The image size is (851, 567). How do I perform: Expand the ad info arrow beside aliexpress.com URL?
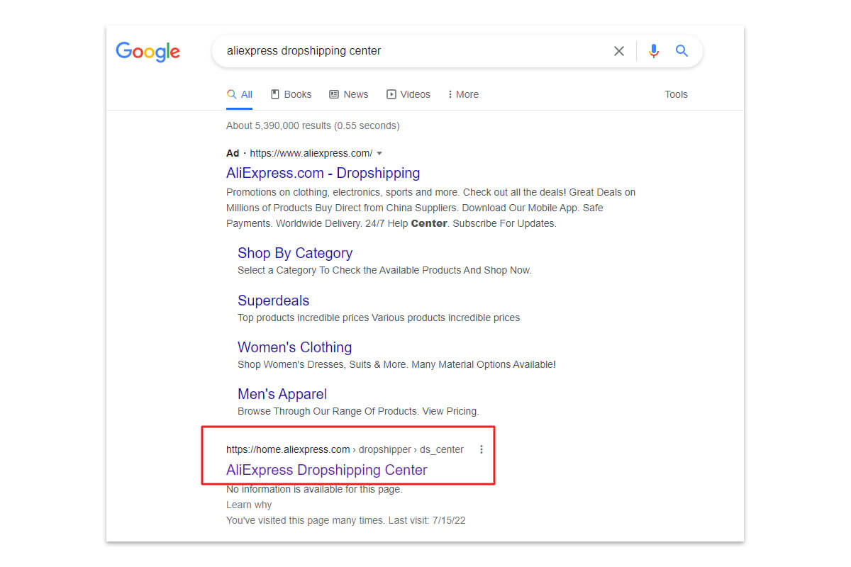(x=379, y=153)
